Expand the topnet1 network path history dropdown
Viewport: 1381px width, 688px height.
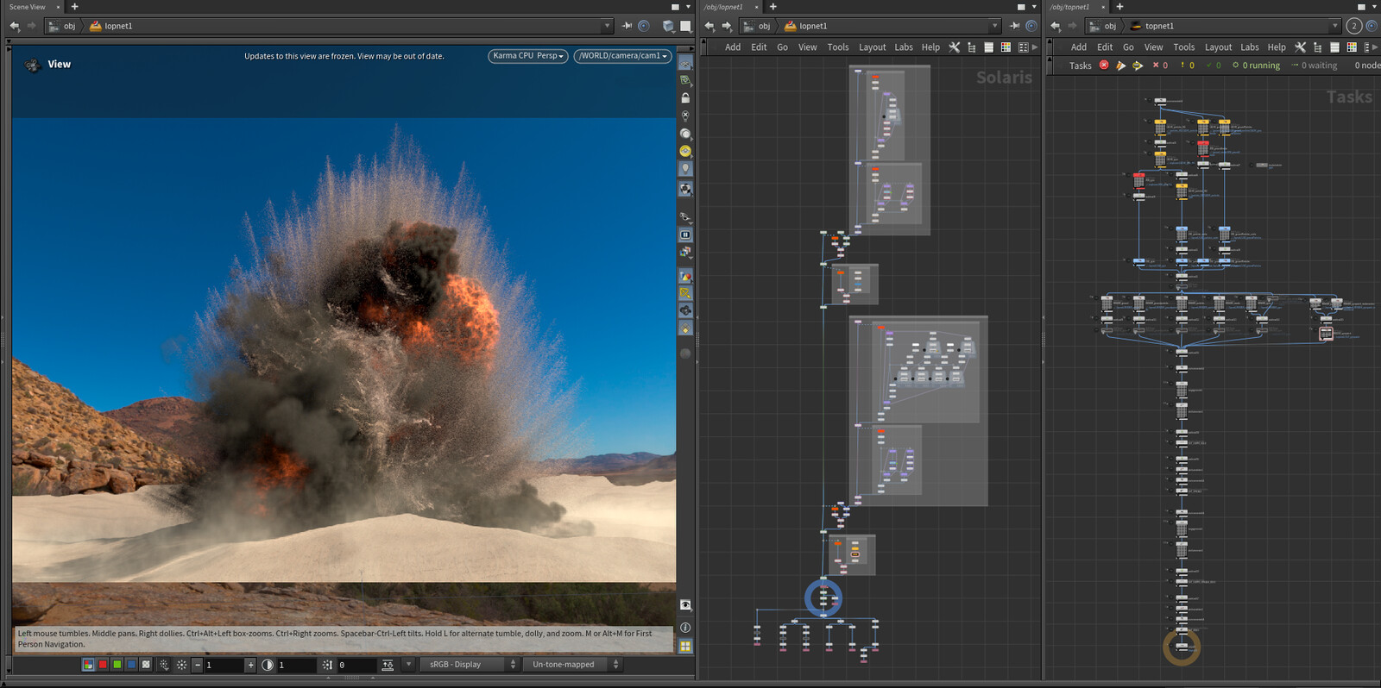(1334, 26)
